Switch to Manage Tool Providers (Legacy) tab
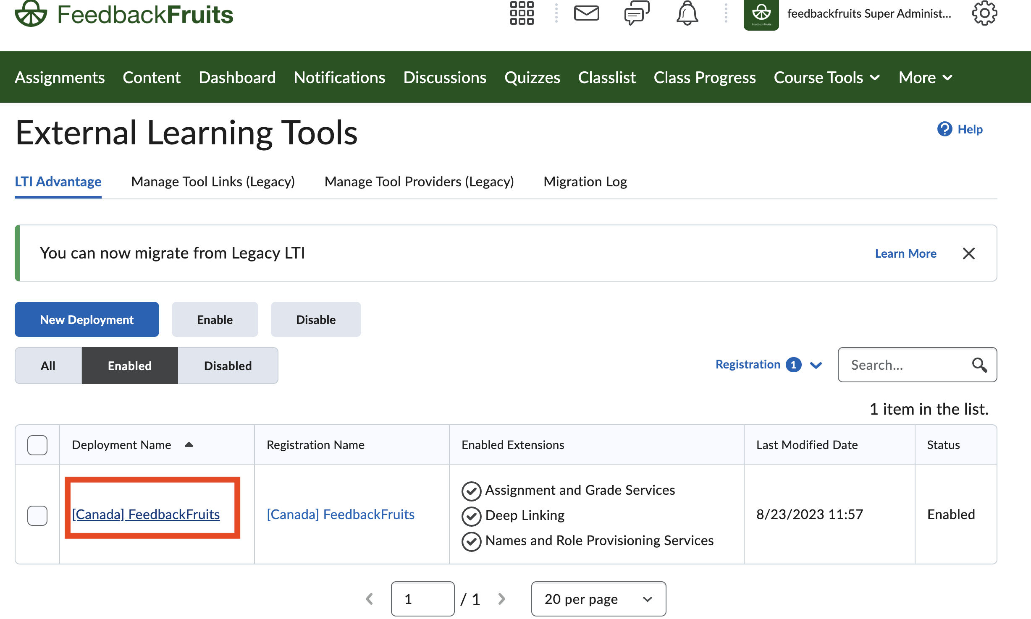Viewport: 1031px width, 619px height. (419, 182)
